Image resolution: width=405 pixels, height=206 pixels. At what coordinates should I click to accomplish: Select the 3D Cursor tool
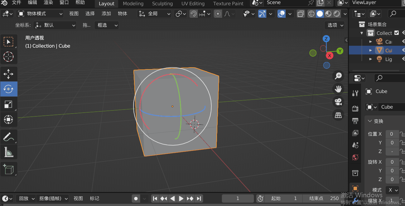click(x=8, y=57)
